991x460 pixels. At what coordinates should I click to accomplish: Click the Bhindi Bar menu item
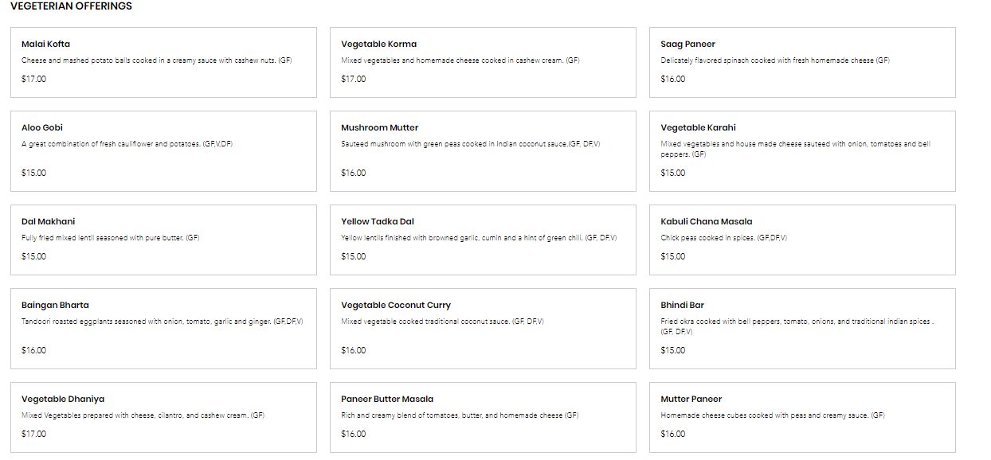(x=802, y=328)
